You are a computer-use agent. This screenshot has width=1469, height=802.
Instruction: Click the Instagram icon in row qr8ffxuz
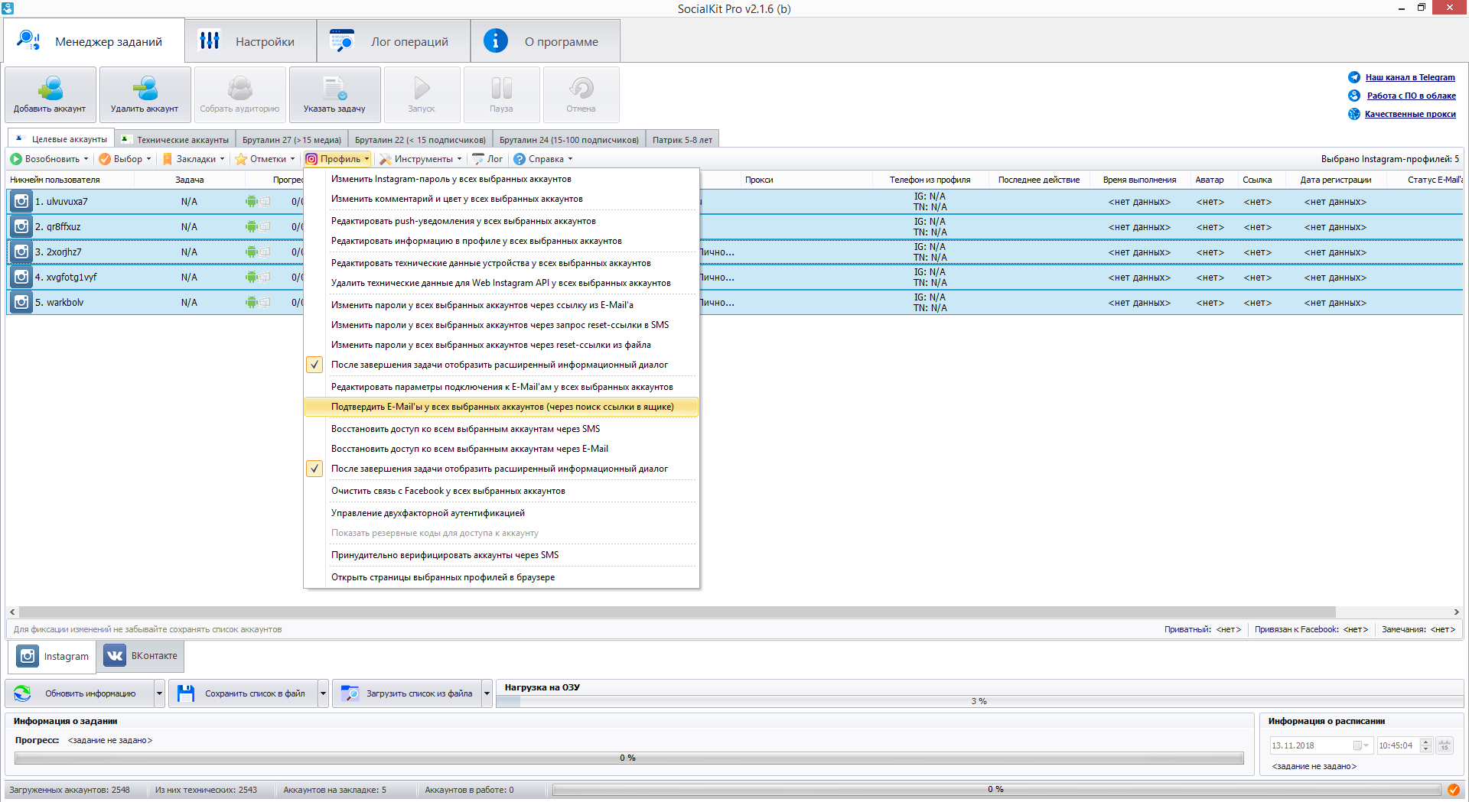21,227
